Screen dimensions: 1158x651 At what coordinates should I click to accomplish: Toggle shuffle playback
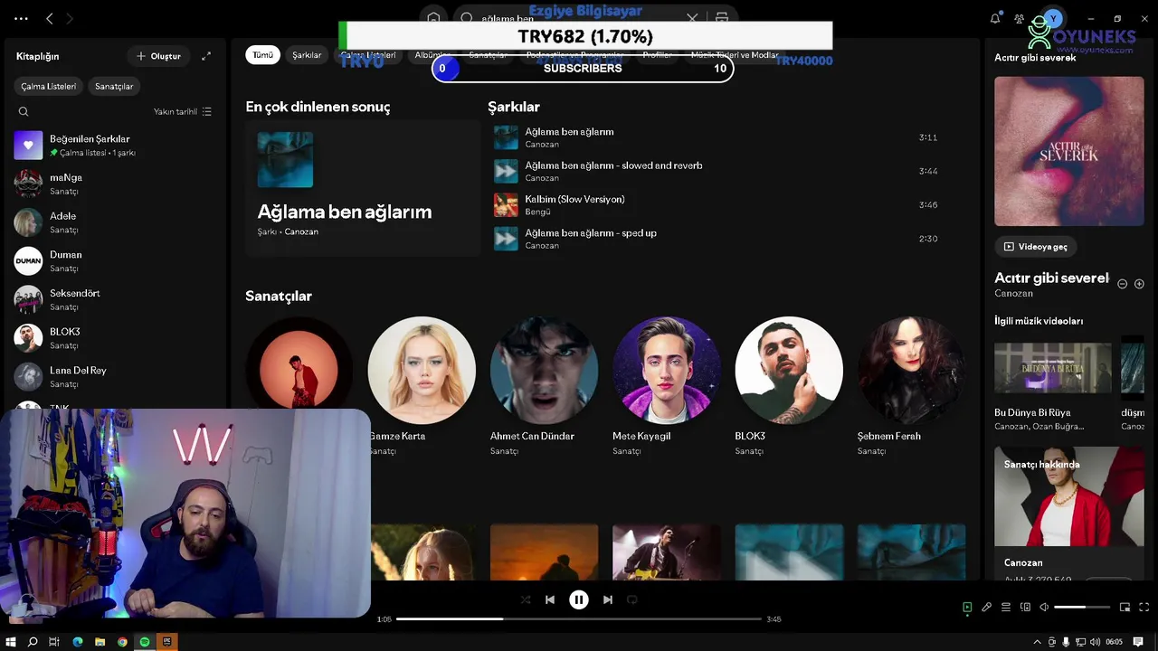526,599
